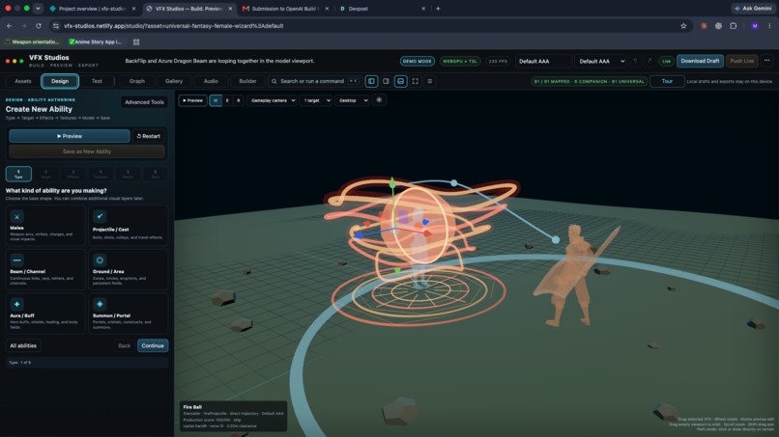Screen dimensions: 779x437
Task: Open viewport lighting settings sun icon
Action: [379, 99]
